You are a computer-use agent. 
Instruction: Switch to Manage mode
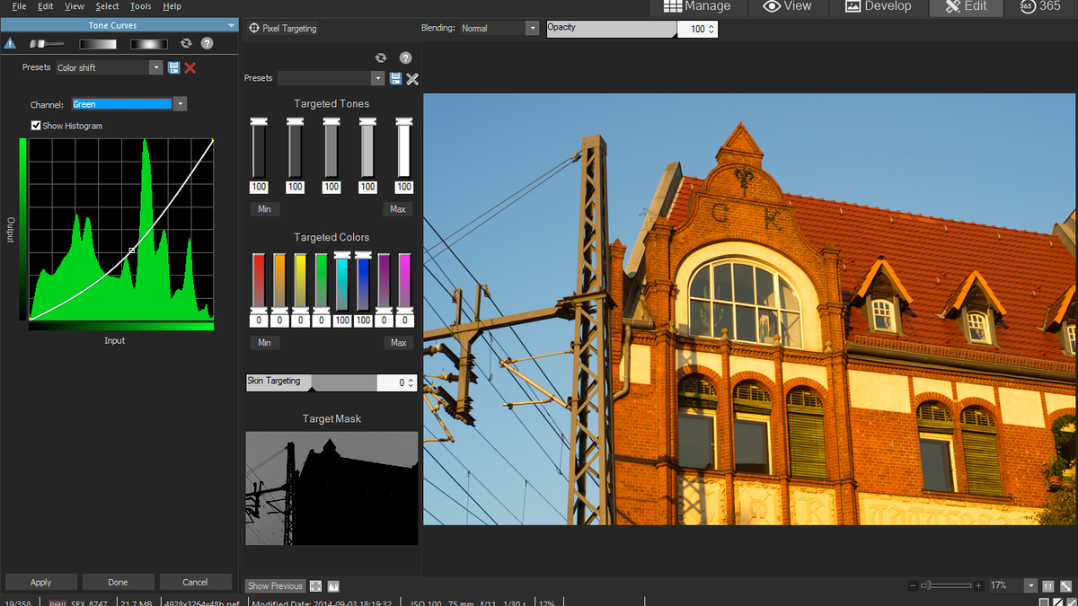tap(696, 7)
